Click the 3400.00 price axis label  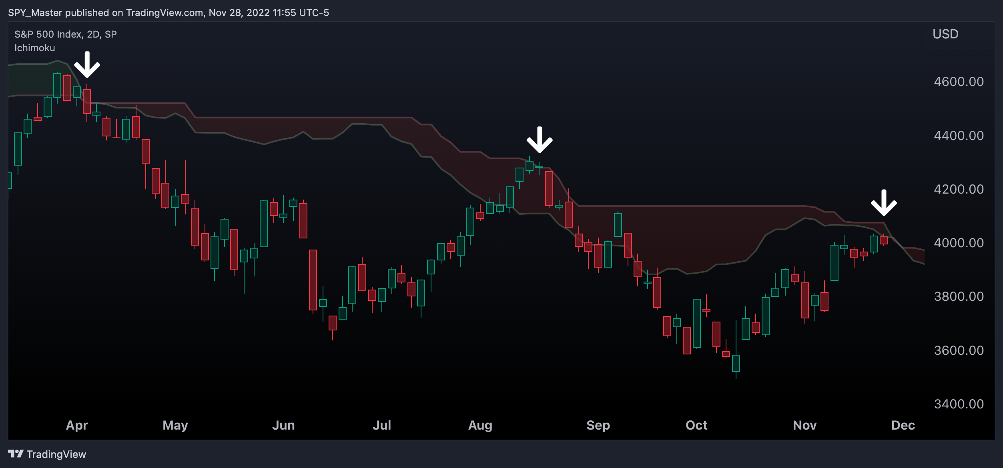[959, 404]
